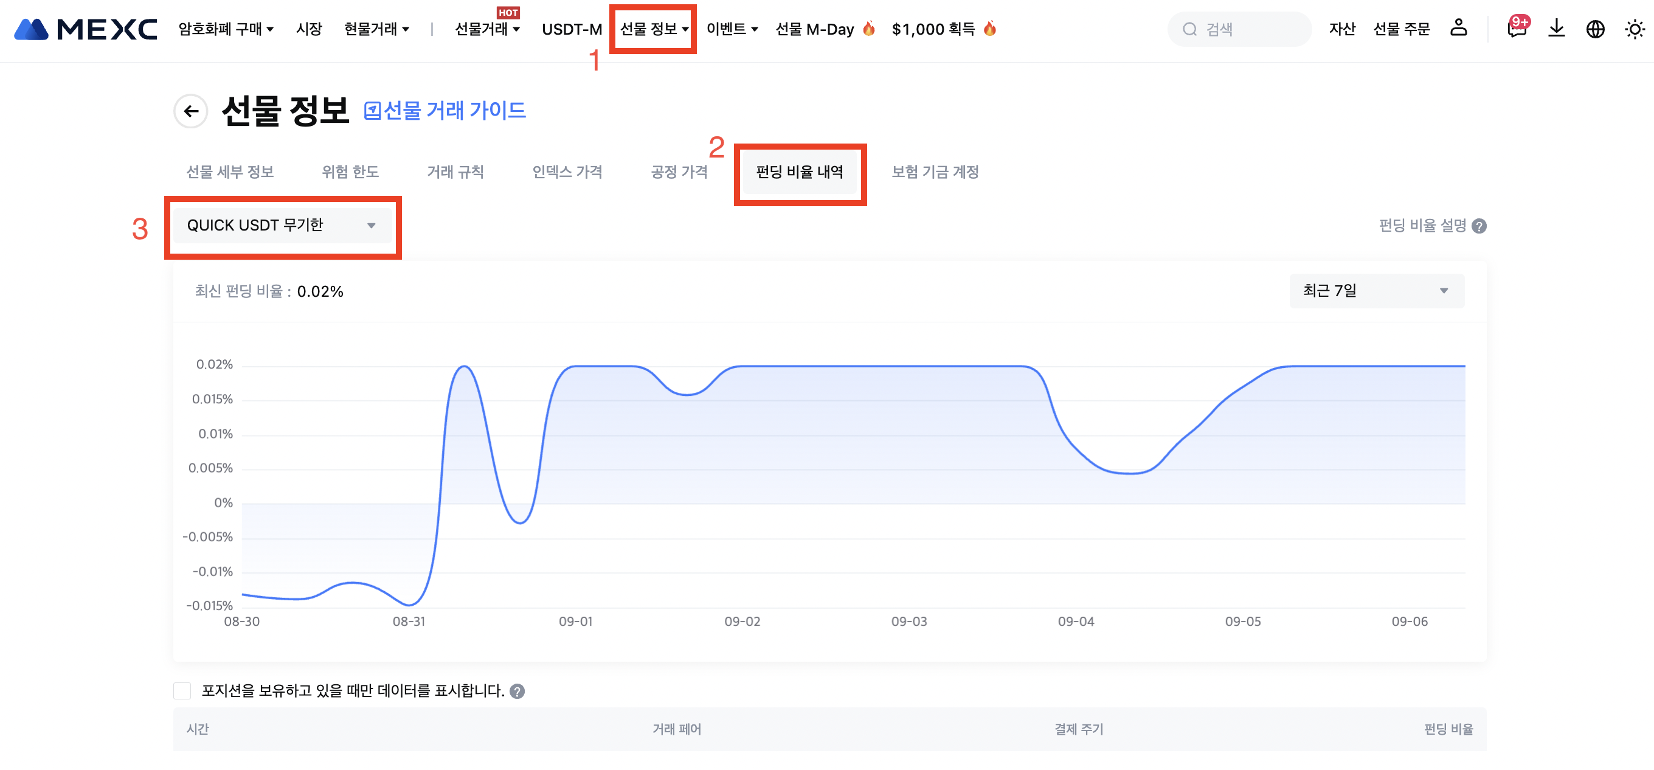Expand the 선물 정보 navigation menu

[653, 29]
